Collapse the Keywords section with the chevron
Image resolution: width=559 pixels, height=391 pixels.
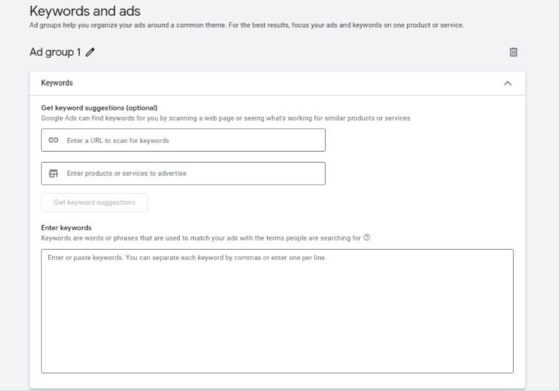click(507, 84)
